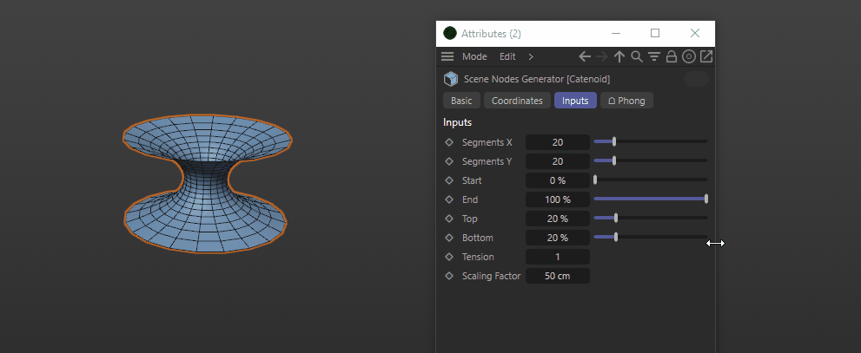The height and width of the screenshot is (353, 861).
Task: Open the Edit menu
Action: tap(507, 56)
